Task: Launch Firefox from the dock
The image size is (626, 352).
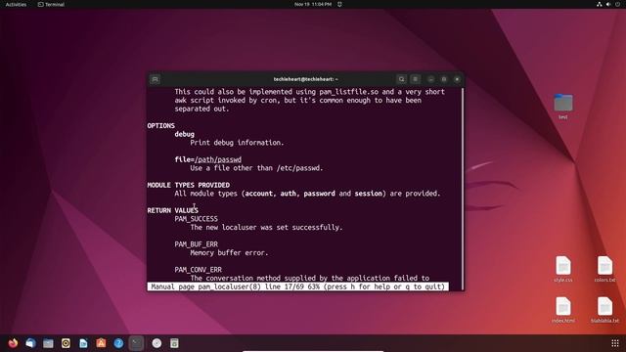Action: coord(13,343)
